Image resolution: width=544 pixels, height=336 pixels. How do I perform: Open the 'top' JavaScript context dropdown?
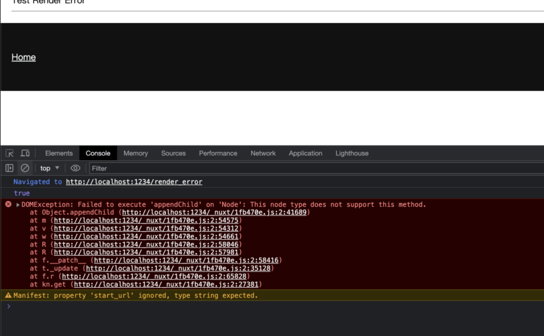49,168
